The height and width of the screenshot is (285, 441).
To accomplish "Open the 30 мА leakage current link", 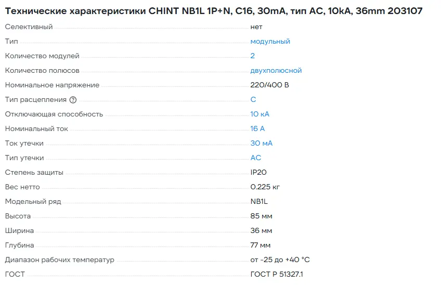I will pyautogui.click(x=261, y=143).
